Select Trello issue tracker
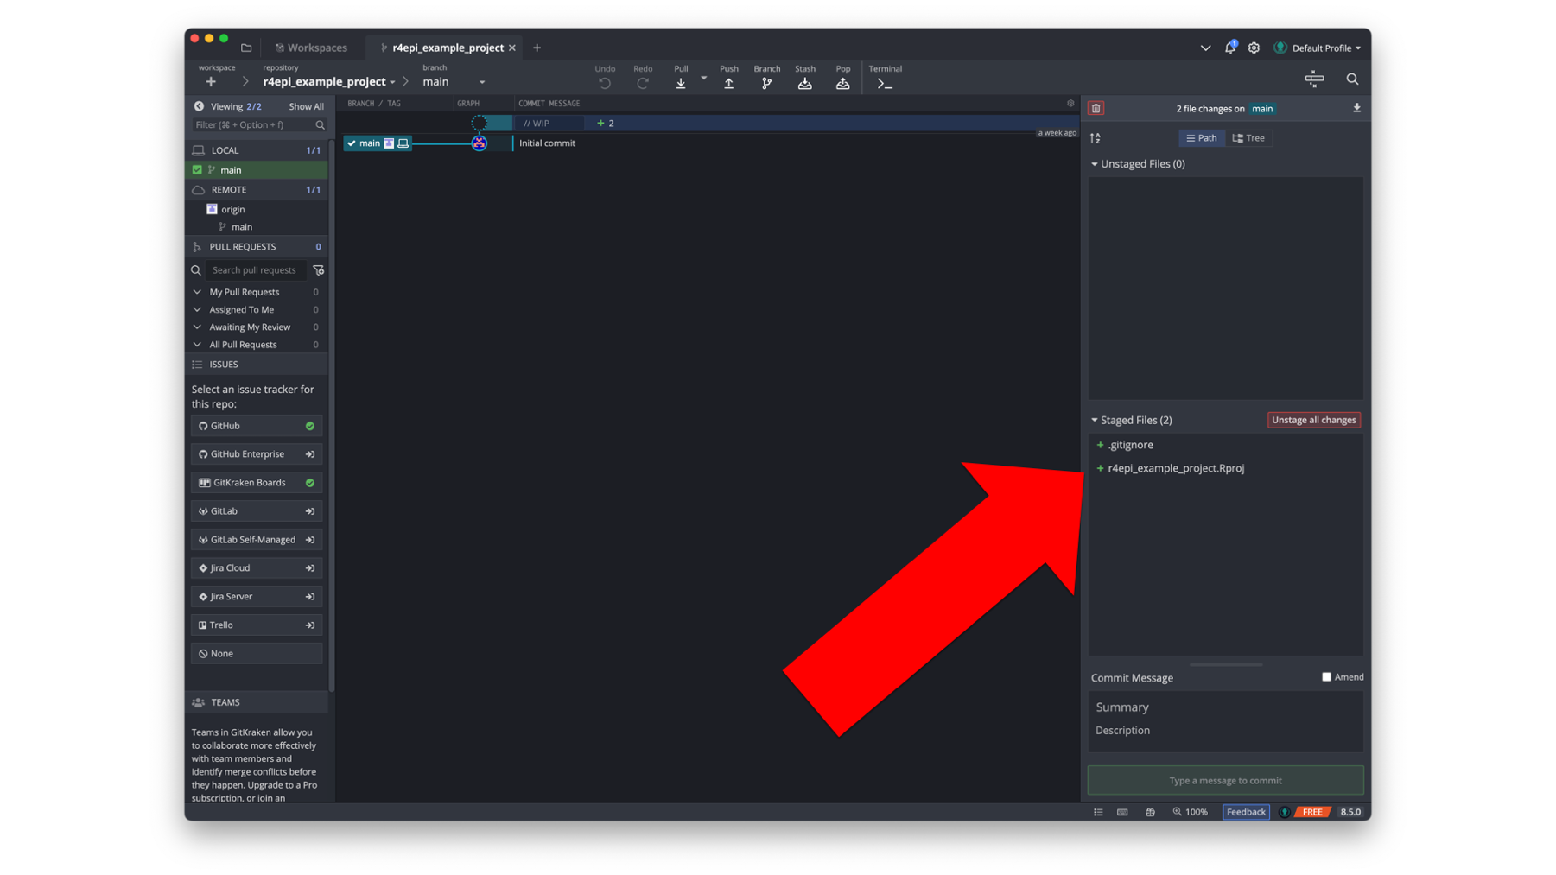Screen dimensions: 1556x875 [x=257, y=625]
